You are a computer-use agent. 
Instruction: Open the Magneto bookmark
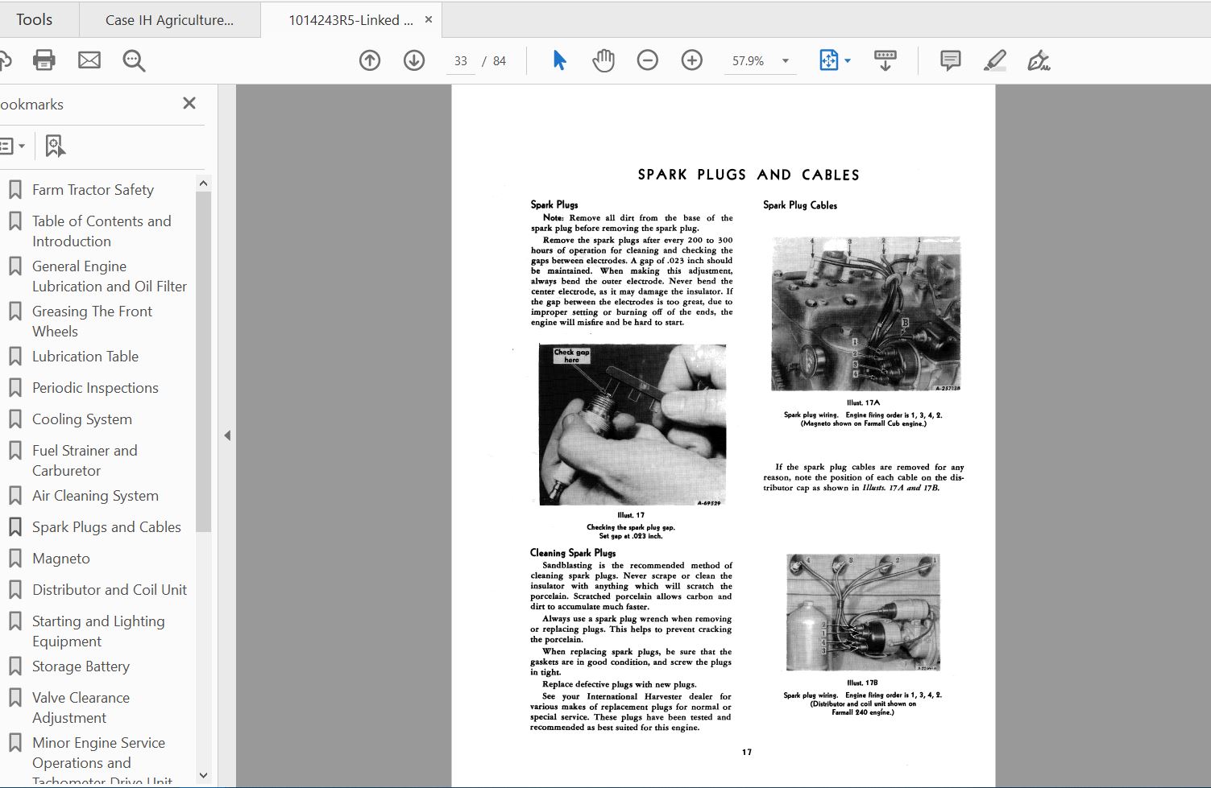click(x=61, y=559)
